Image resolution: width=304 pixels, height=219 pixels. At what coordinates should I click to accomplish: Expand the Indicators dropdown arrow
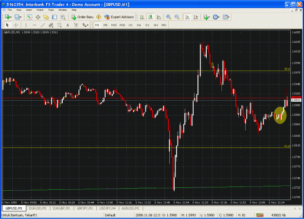click(x=209, y=17)
